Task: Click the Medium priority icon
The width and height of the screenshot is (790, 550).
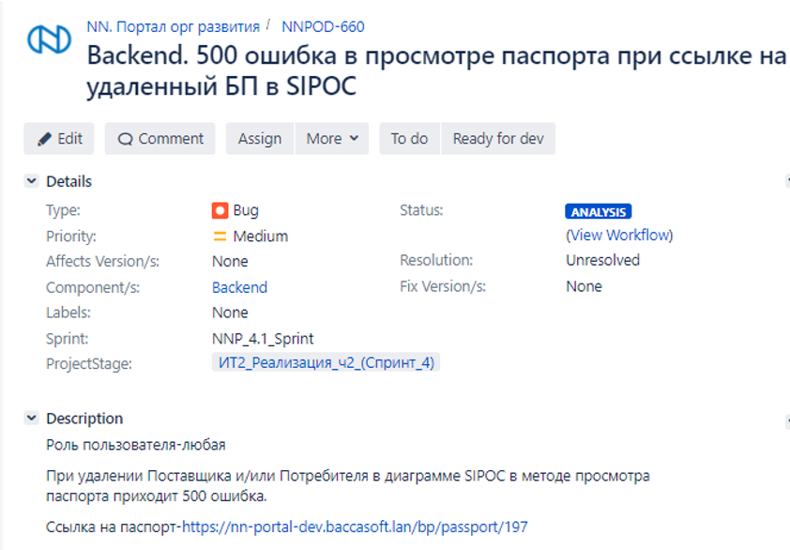Action: pos(220,237)
